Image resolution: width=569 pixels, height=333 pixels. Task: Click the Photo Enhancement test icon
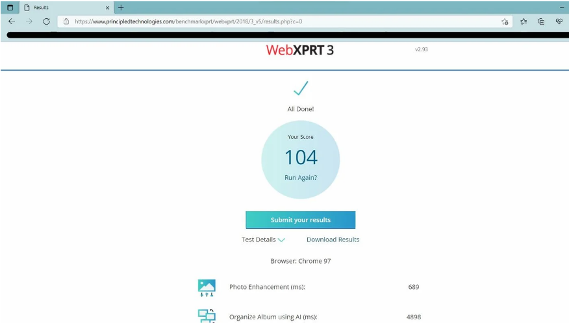tap(207, 288)
